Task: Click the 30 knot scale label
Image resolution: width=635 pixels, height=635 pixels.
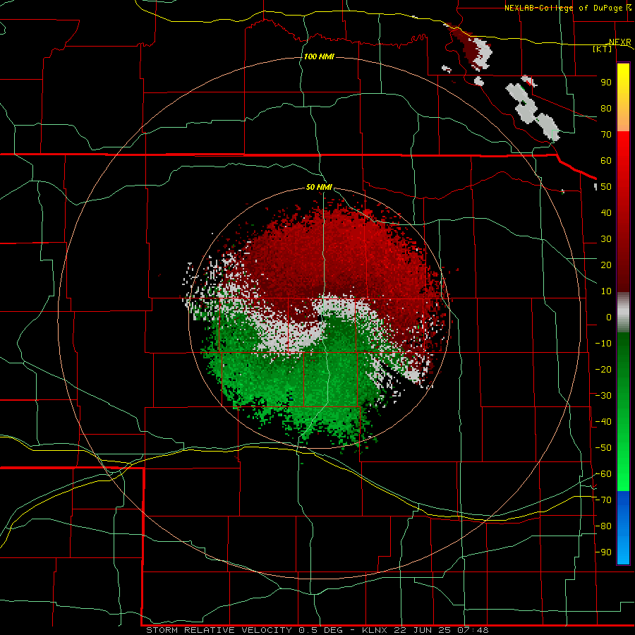Action: coord(606,239)
